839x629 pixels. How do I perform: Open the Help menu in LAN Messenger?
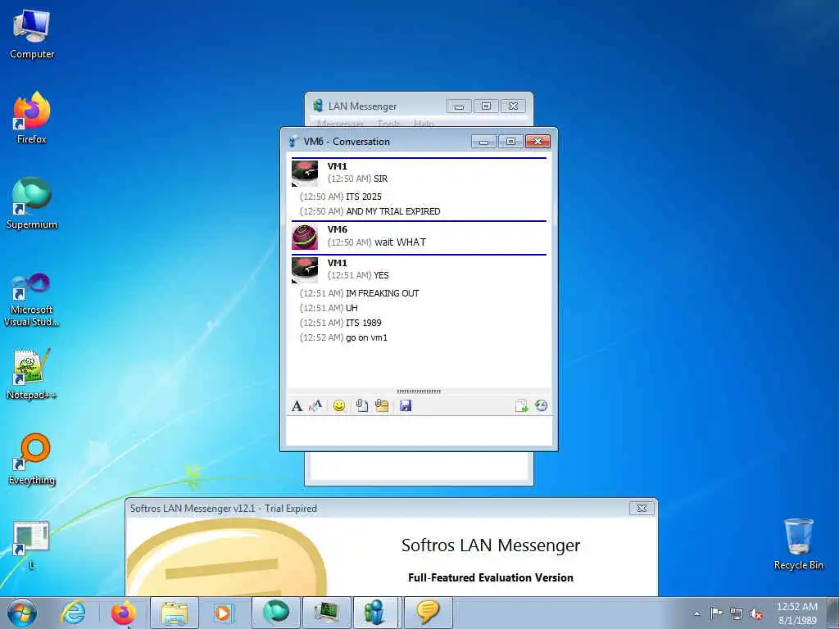(x=424, y=124)
